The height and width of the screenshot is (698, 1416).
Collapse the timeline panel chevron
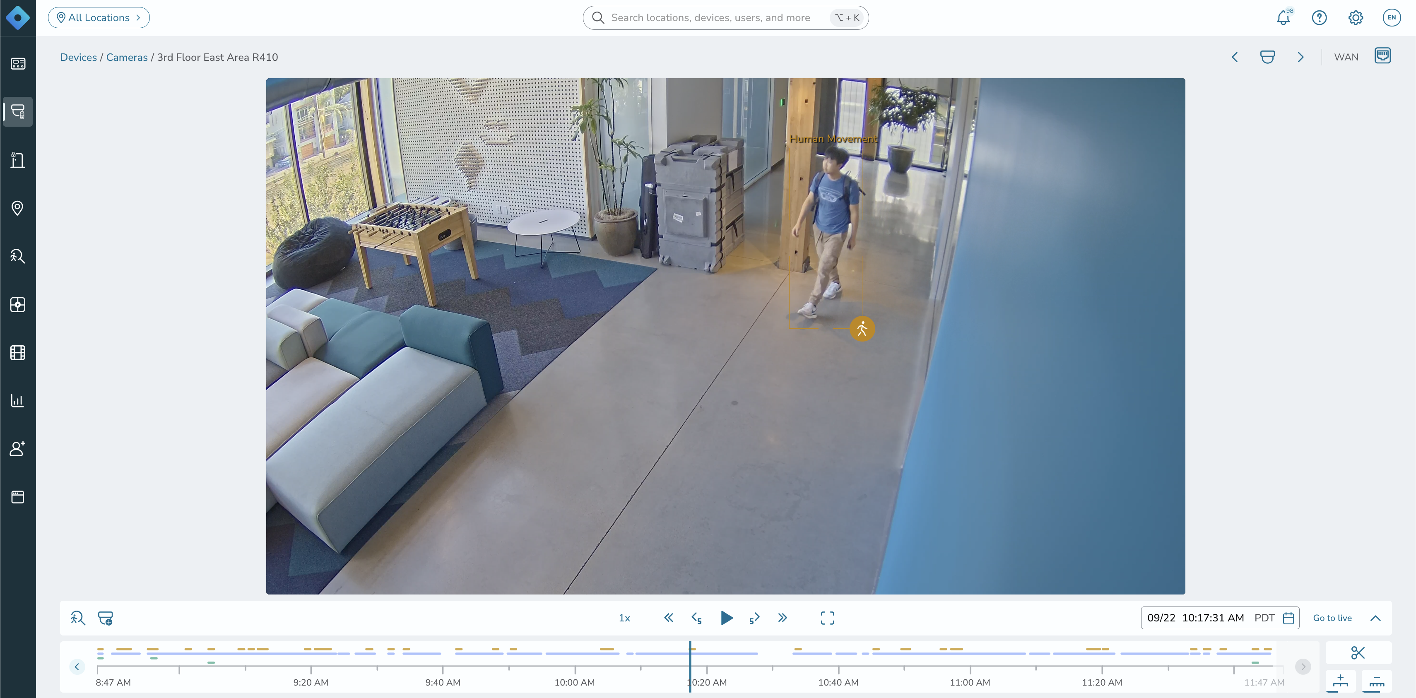1375,619
